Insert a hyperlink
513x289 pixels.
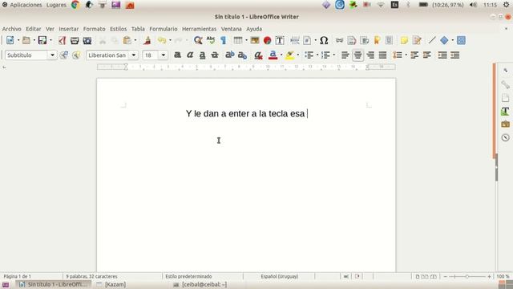[339, 40]
